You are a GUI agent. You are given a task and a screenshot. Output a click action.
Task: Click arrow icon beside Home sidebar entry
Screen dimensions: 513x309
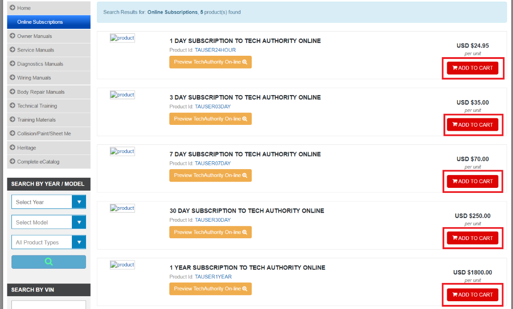point(11,8)
